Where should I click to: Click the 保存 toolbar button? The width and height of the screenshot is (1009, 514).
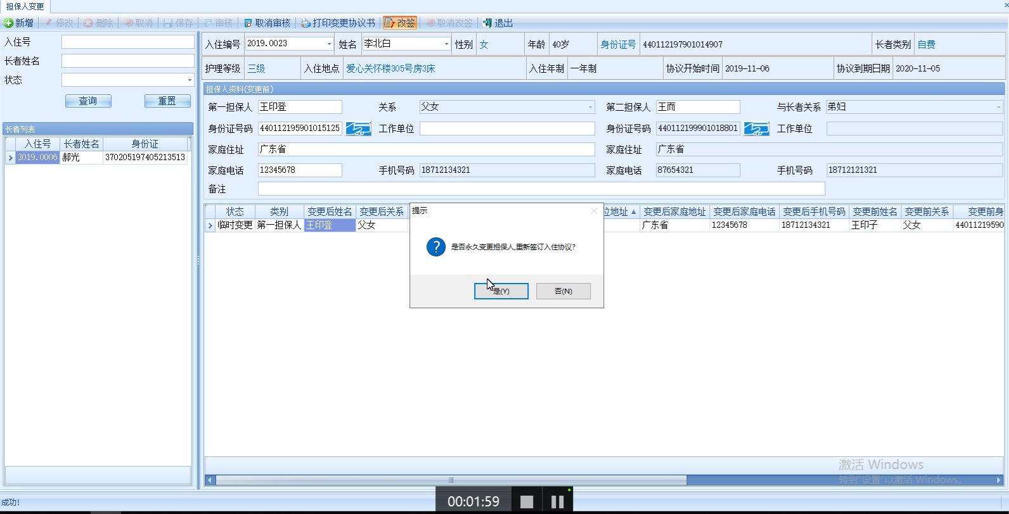click(178, 23)
